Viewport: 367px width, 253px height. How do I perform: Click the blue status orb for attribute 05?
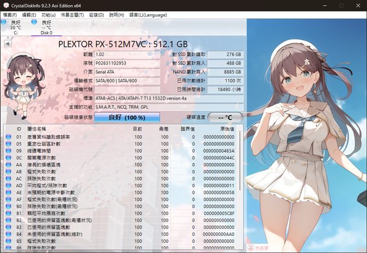9,144
